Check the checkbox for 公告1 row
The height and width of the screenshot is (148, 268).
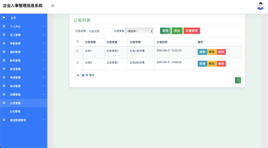(x=77, y=51)
